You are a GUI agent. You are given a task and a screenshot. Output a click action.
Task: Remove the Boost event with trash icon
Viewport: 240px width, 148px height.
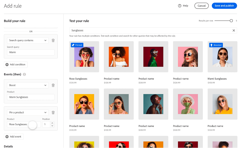[x=53, y=85]
